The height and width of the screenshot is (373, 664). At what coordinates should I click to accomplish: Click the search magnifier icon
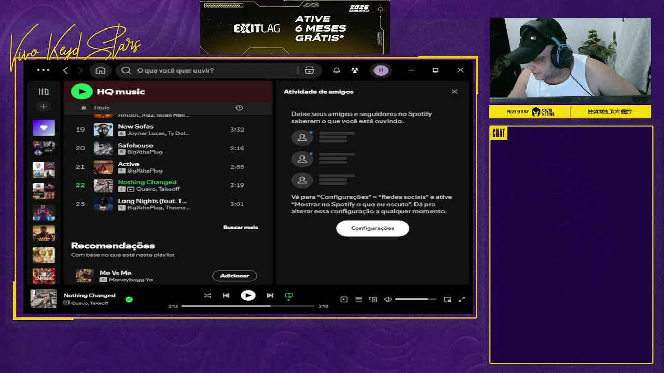click(126, 70)
